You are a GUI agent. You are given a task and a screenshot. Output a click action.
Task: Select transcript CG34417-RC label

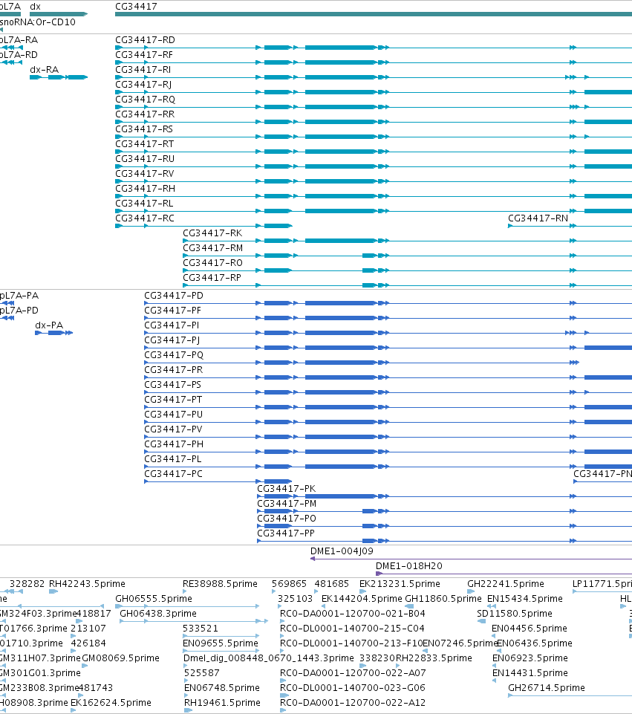pos(145,218)
